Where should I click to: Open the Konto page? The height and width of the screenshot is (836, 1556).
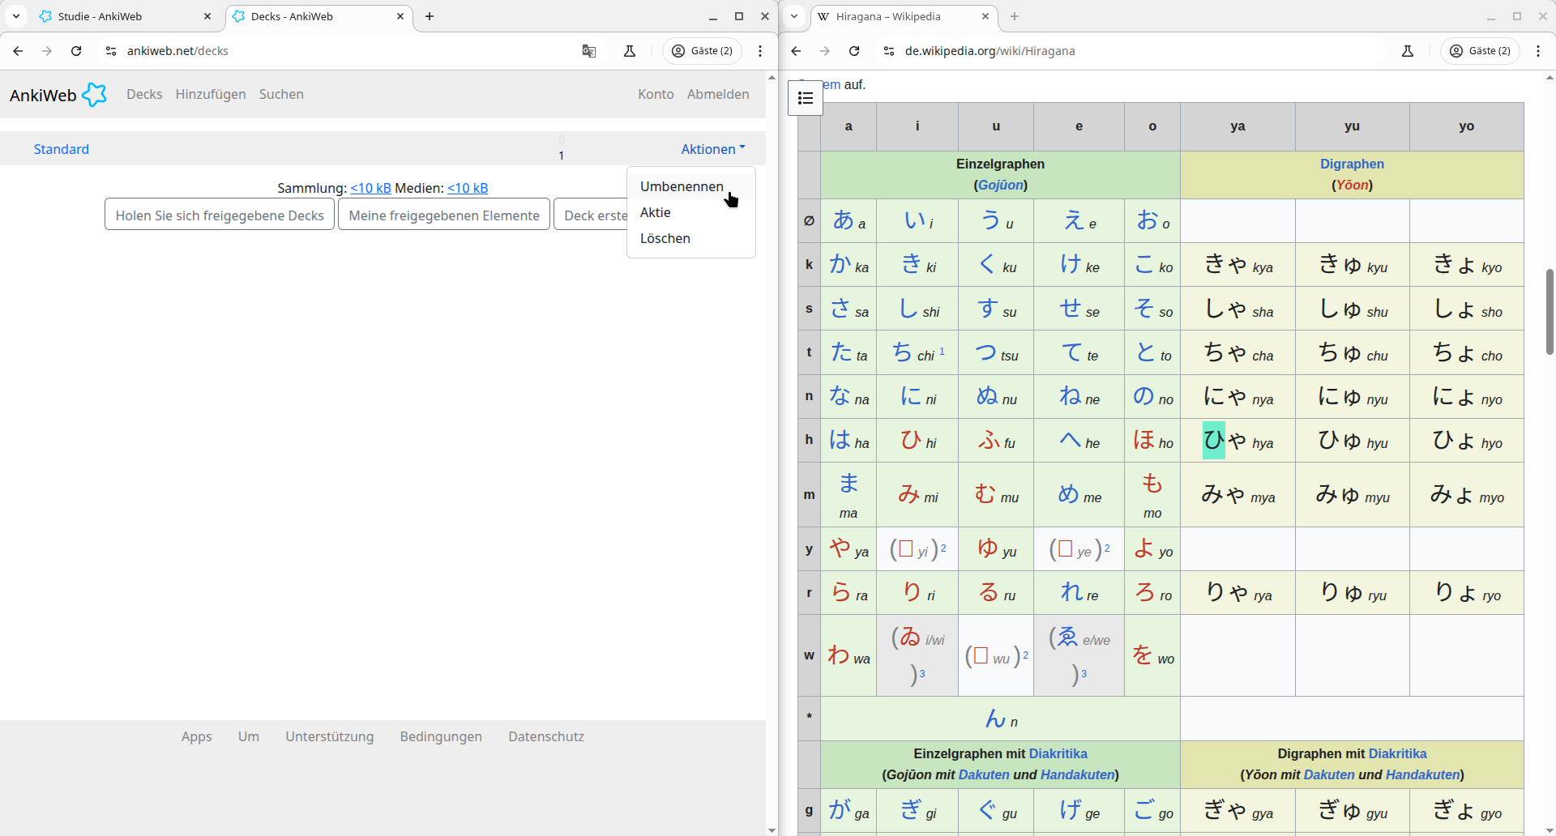[656, 94]
